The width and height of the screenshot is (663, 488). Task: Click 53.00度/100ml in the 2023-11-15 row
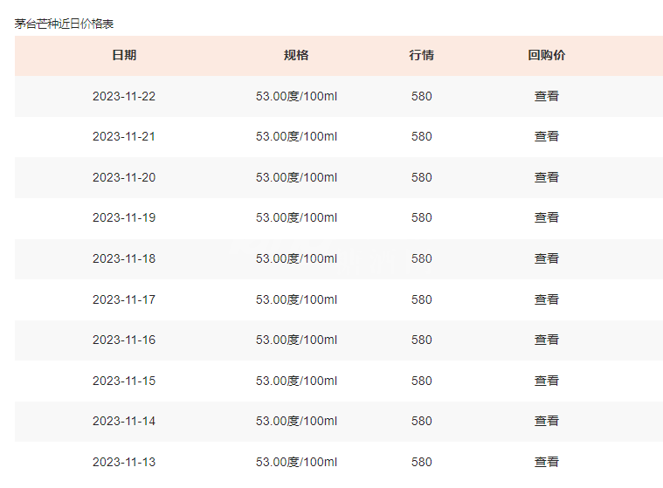(296, 381)
